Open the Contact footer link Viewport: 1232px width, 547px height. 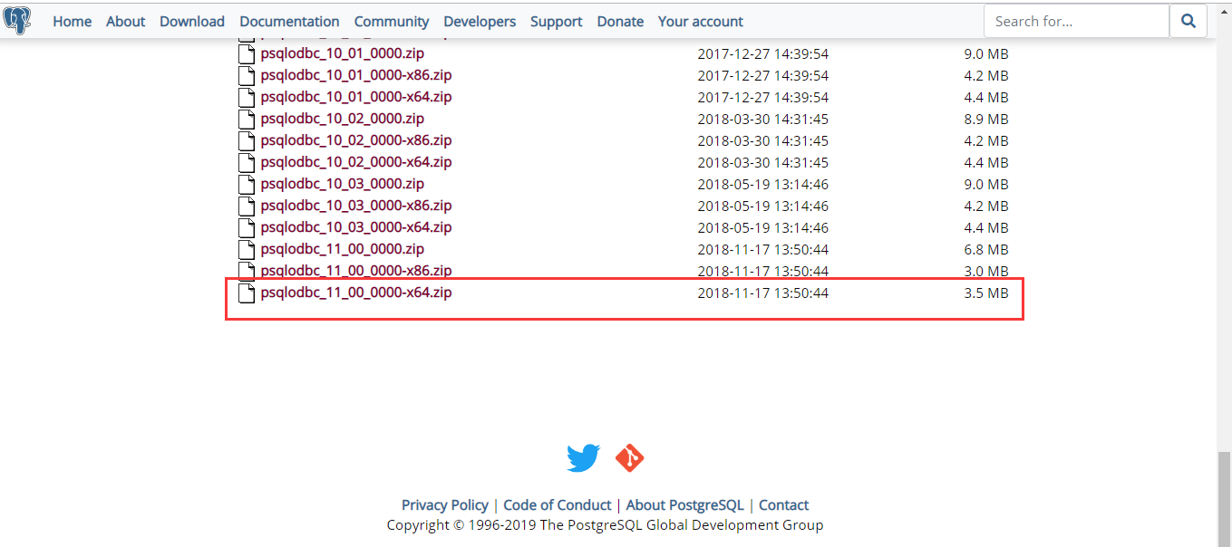point(783,505)
